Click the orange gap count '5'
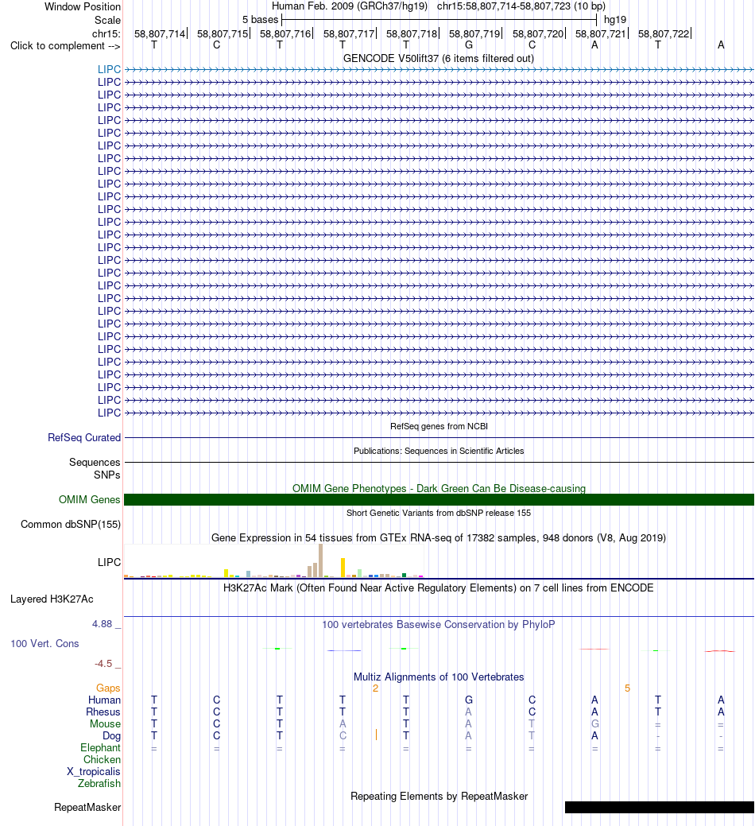755x826 pixels. coord(627,688)
